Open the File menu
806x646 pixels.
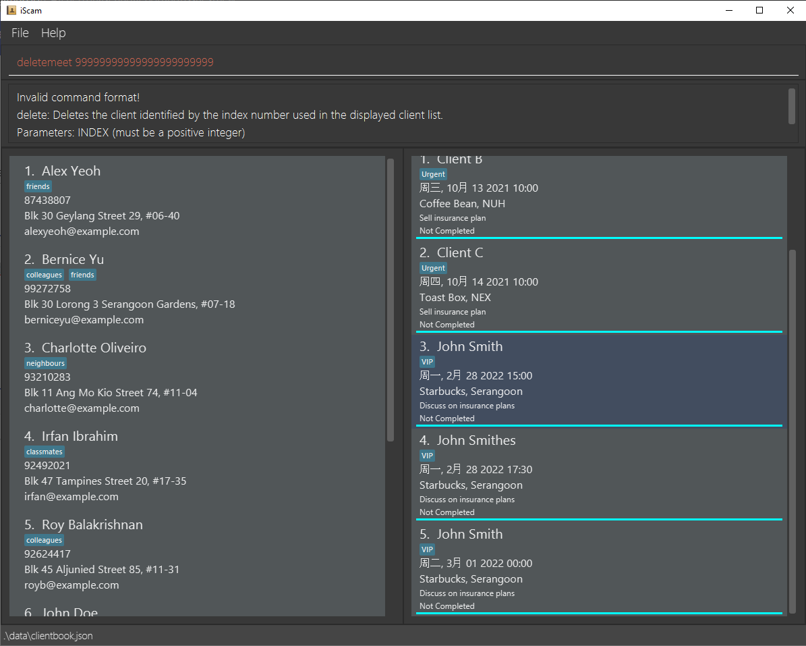(x=20, y=33)
